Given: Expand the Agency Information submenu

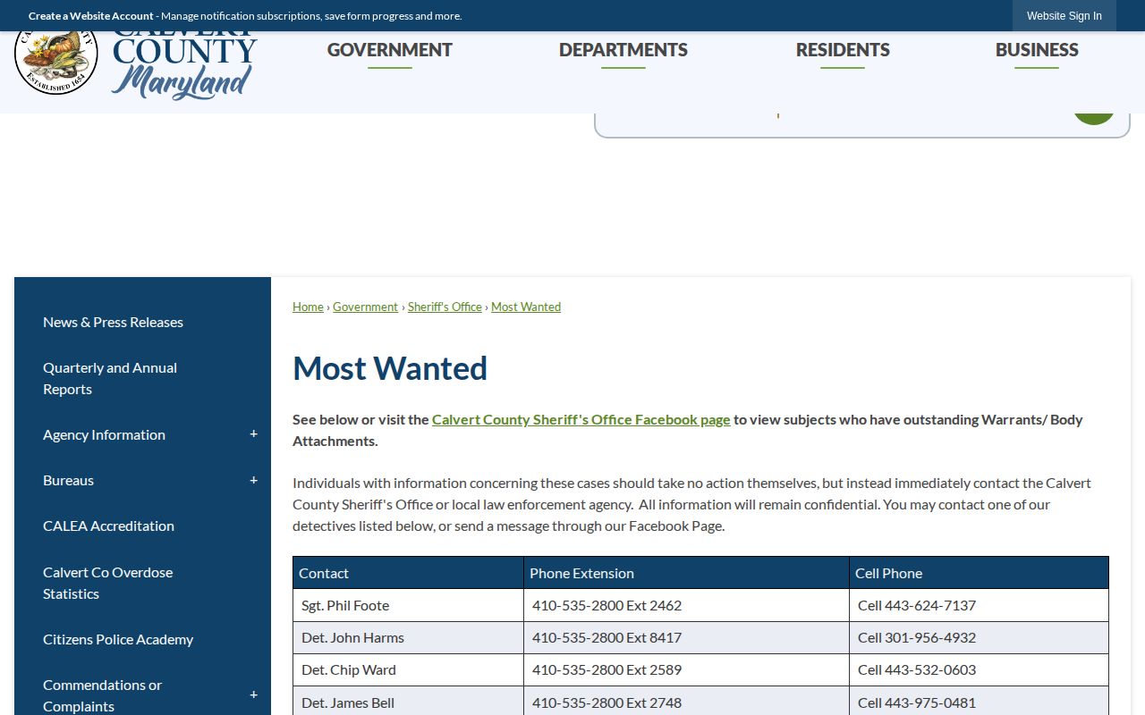Looking at the screenshot, I should (253, 434).
